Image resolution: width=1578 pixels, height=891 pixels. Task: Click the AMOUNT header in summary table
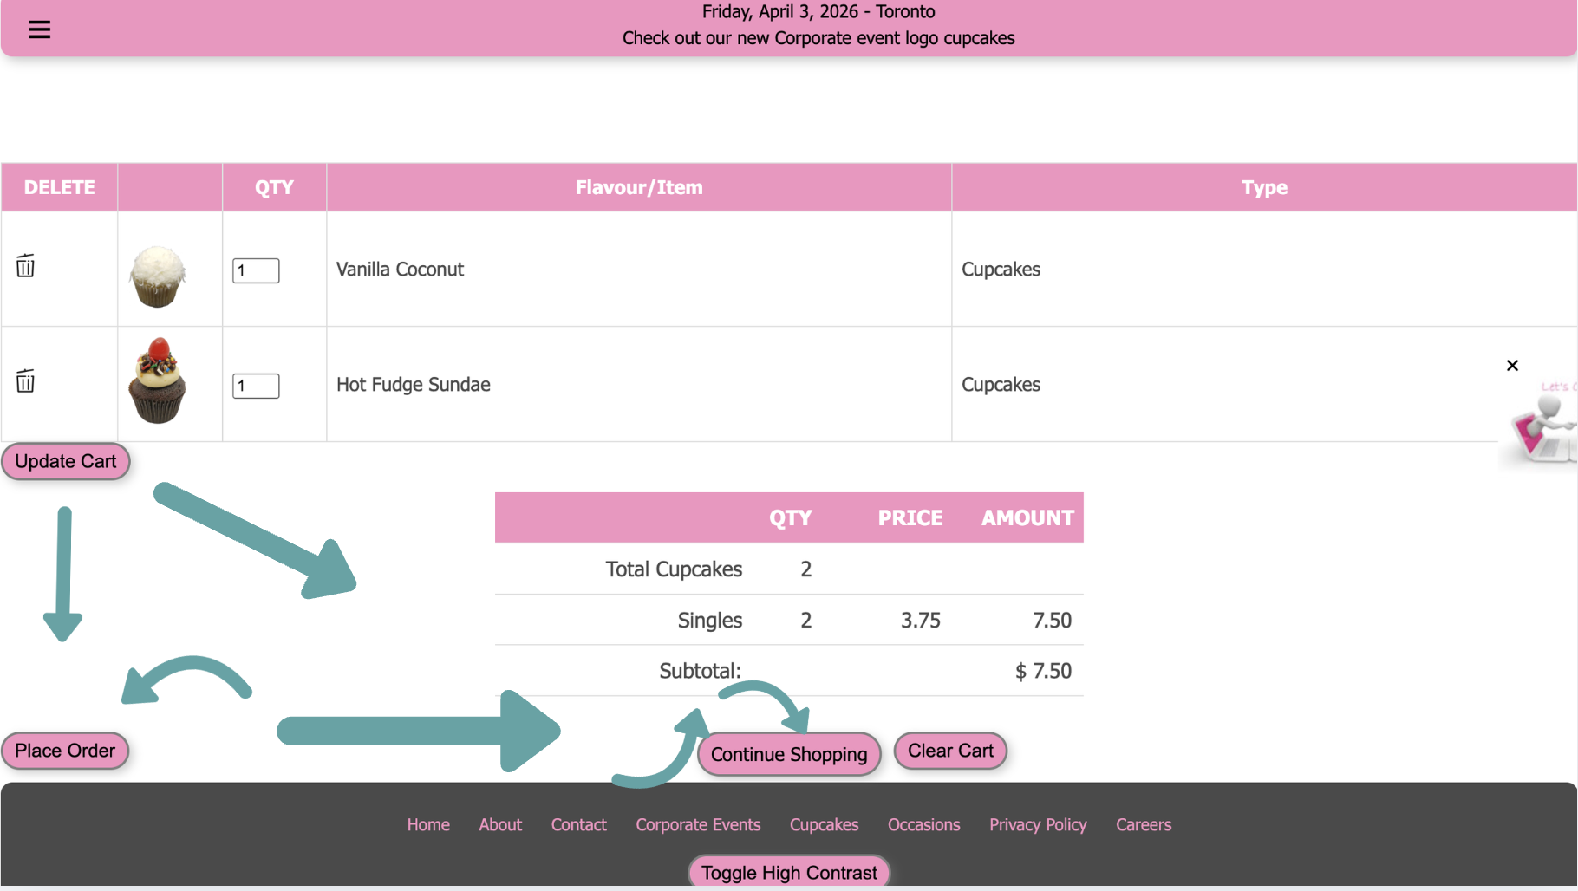[x=1027, y=517]
